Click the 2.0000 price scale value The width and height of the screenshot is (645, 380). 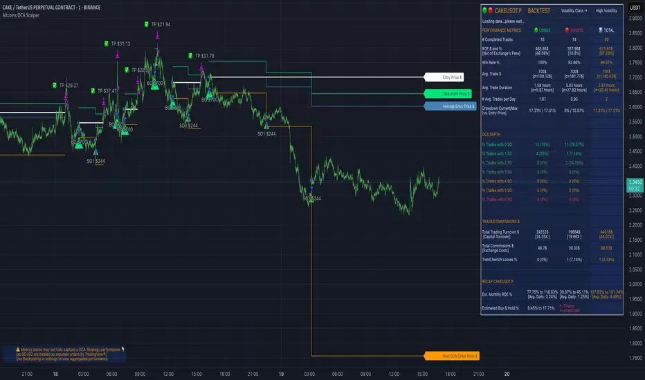[635, 284]
